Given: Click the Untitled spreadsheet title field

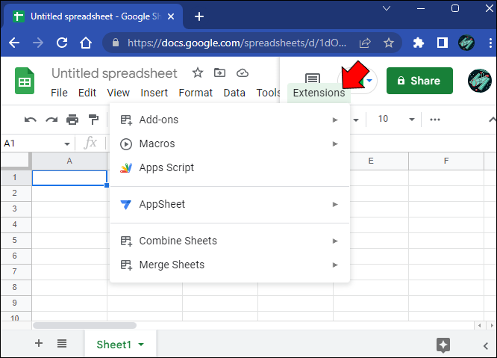Looking at the screenshot, I should point(114,73).
